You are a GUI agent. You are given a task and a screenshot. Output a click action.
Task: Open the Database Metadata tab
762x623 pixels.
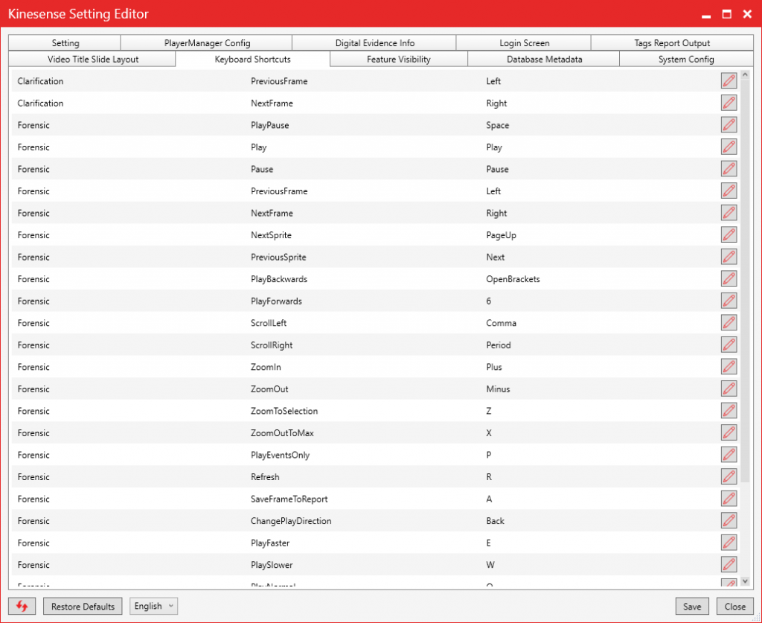click(x=544, y=60)
